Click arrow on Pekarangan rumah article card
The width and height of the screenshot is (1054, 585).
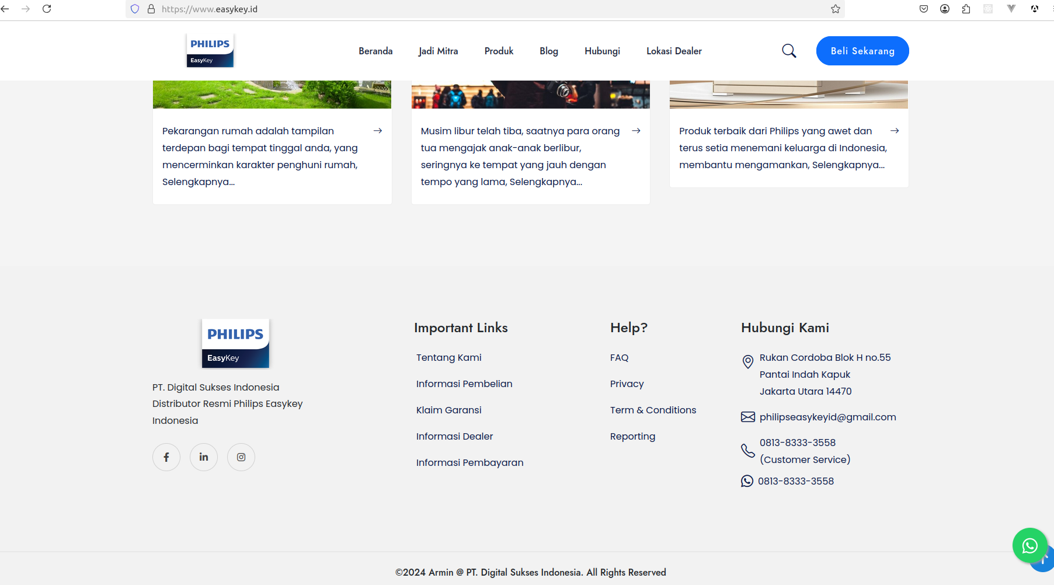coord(378,131)
